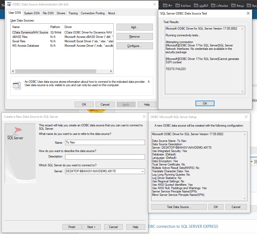
Task: Click the test results scroll up arrow
Action: [x=242, y=29]
